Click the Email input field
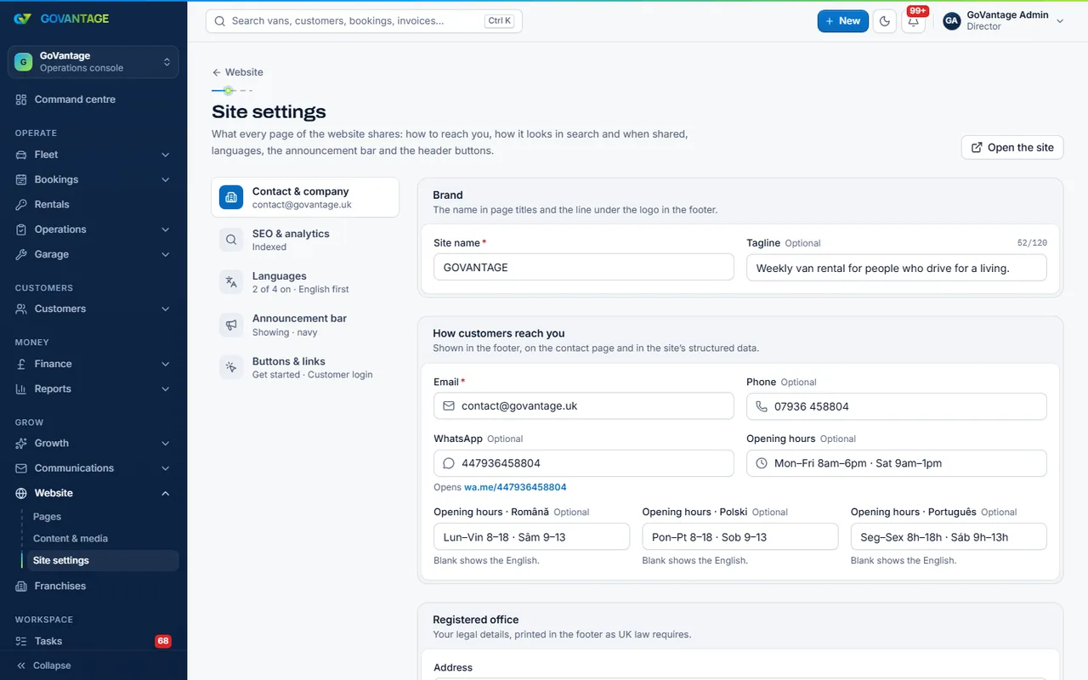Image resolution: width=1088 pixels, height=680 pixels. click(584, 406)
